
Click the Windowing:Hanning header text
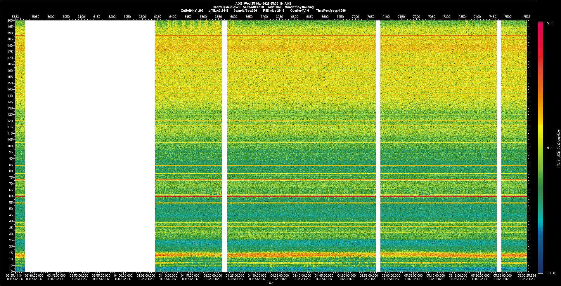pyautogui.click(x=299, y=7)
